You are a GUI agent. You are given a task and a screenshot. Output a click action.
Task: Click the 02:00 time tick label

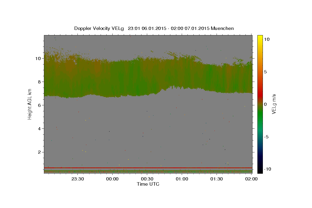(x=251, y=179)
